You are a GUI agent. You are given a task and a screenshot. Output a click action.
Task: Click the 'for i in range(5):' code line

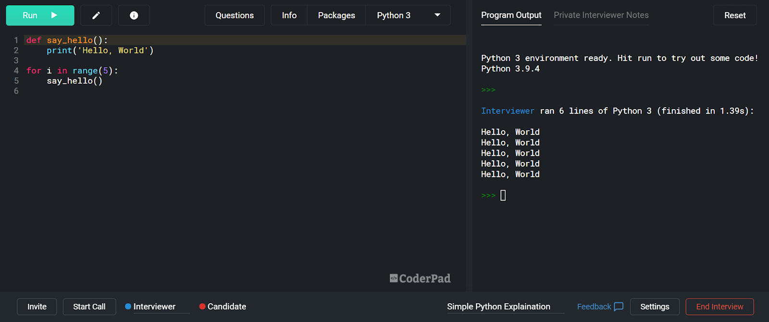click(x=72, y=71)
